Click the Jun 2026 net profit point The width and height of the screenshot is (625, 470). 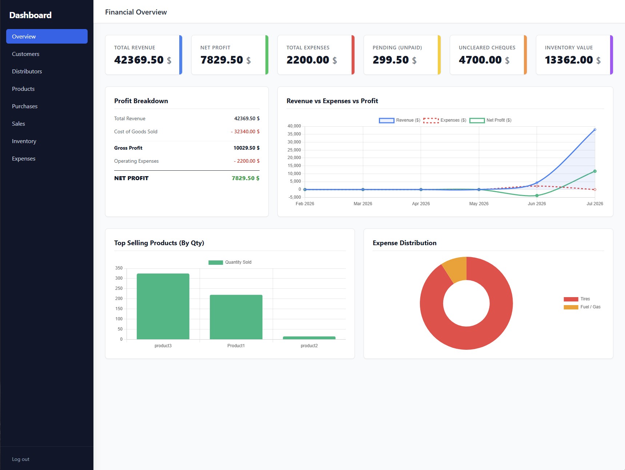tap(537, 196)
